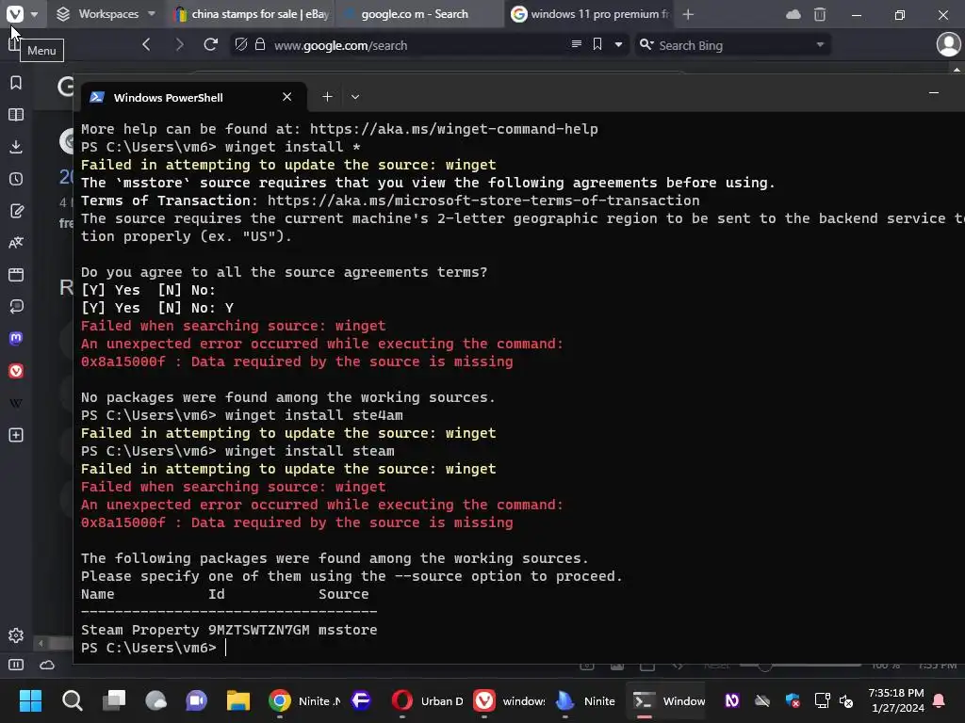Open the Wikipedia web panel
The width and height of the screenshot is (965, 723).
(x=16, y=403)
